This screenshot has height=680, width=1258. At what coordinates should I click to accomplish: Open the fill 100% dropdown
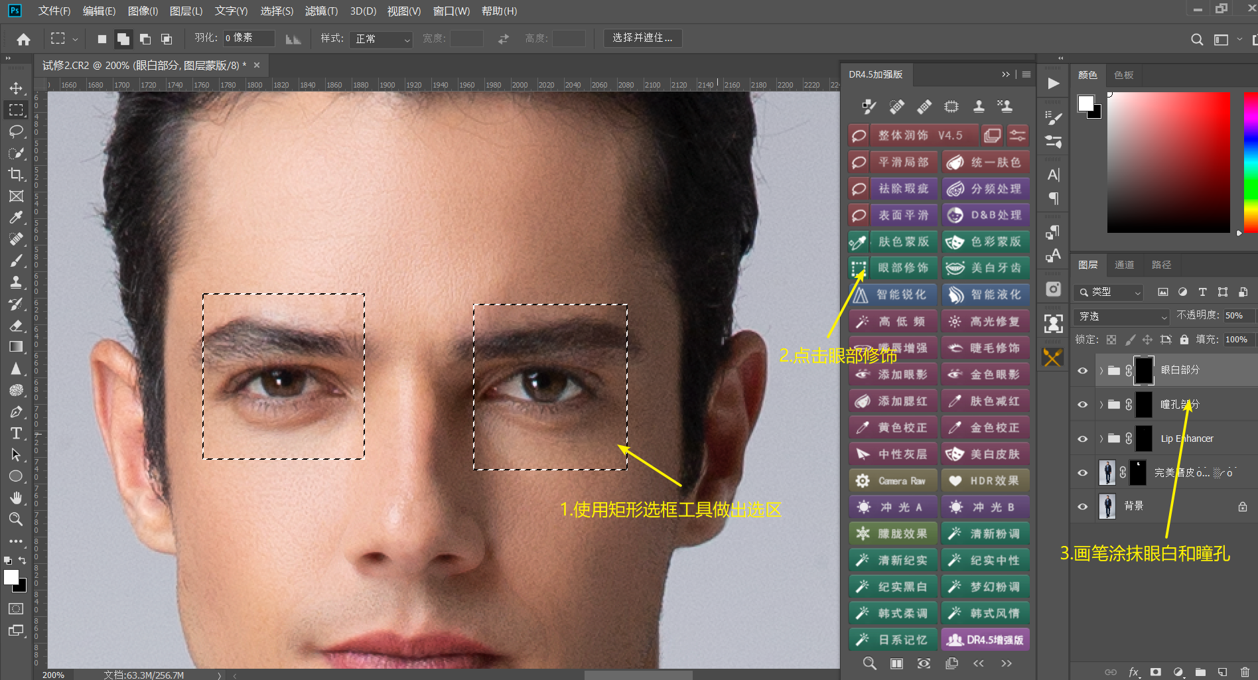(x=1239, y=340)
